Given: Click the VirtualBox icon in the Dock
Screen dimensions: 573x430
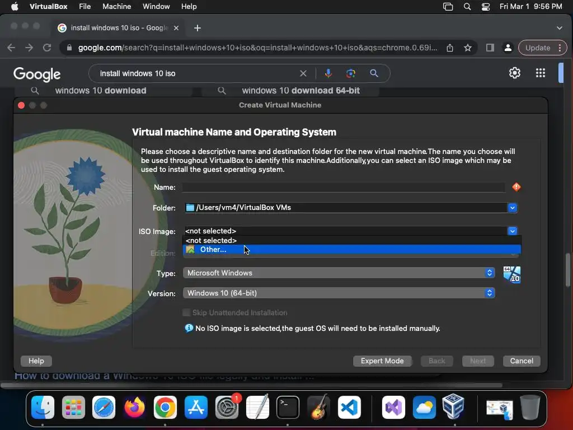Looking at the screenshot, I should tap(453, 406).
